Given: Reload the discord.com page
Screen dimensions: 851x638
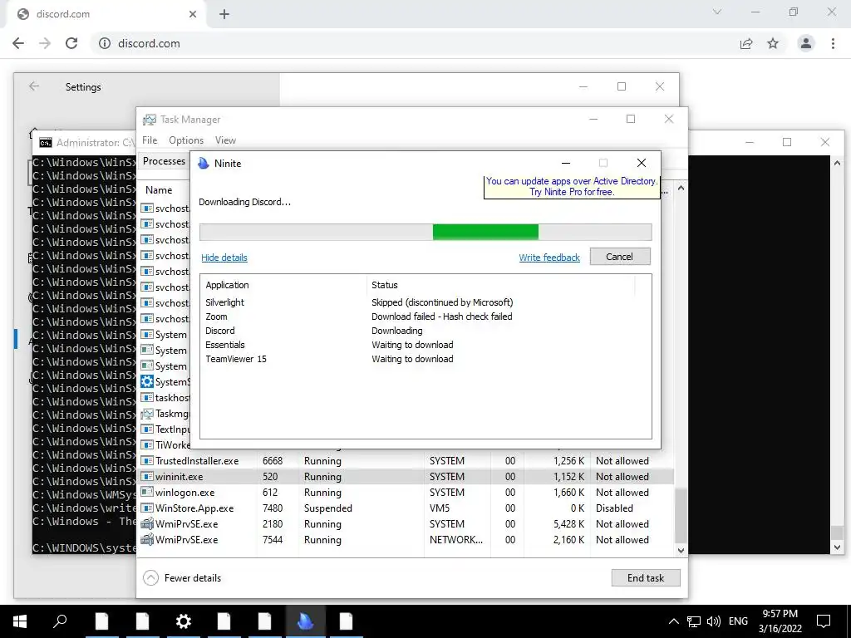Looking at the screenshot, I should [x=71, y=43].
